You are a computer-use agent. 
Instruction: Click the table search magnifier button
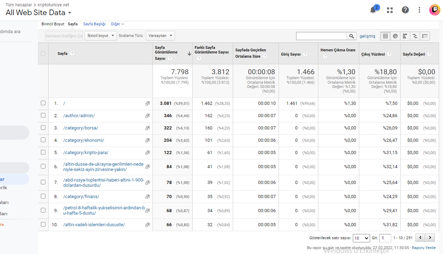click(x=351, y=36)
